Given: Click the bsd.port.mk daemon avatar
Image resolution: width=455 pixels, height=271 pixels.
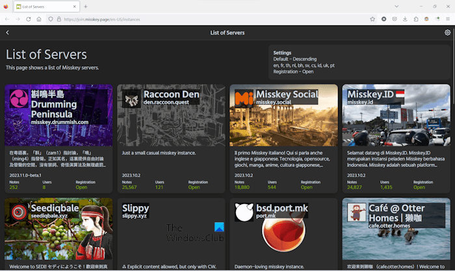Looking at the screenshot, I should [244, 213].
